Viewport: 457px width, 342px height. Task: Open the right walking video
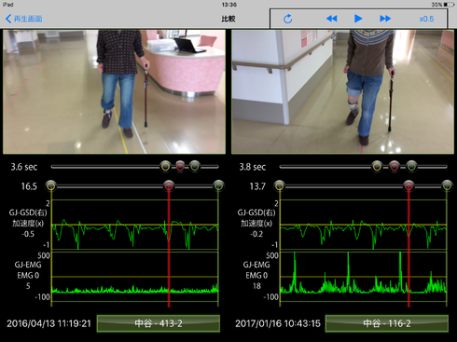[342, 91]
